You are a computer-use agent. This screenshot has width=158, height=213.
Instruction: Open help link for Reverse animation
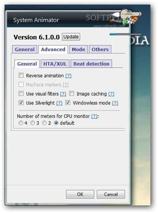(x=68, y=76)
